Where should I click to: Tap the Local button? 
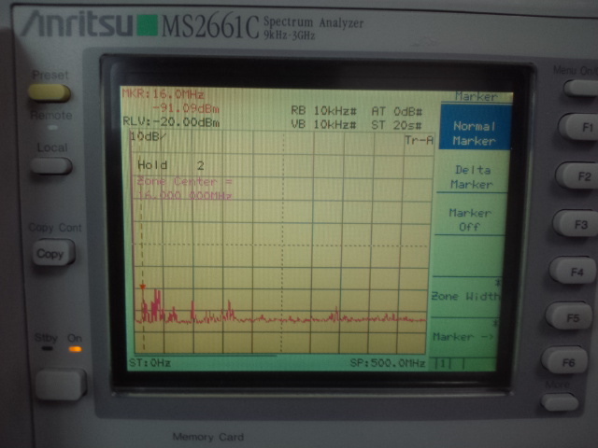tap(51, 166)
